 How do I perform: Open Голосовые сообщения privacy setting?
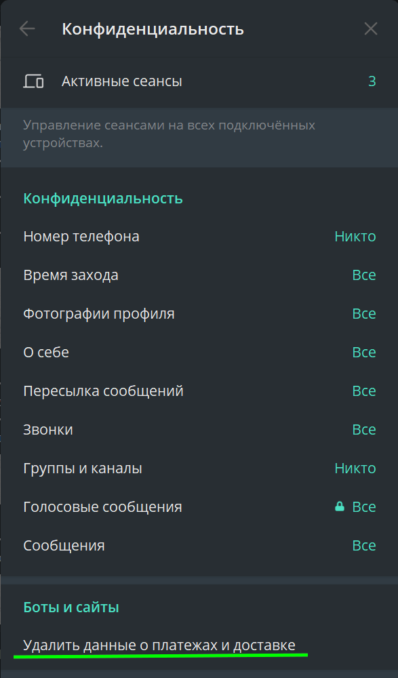click(x=199, y=506)
